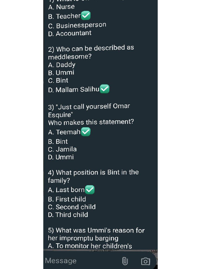The height and width of the screenshot is (269, 201).
Task: Click question 4 about Bint's position
Action: 93,176
